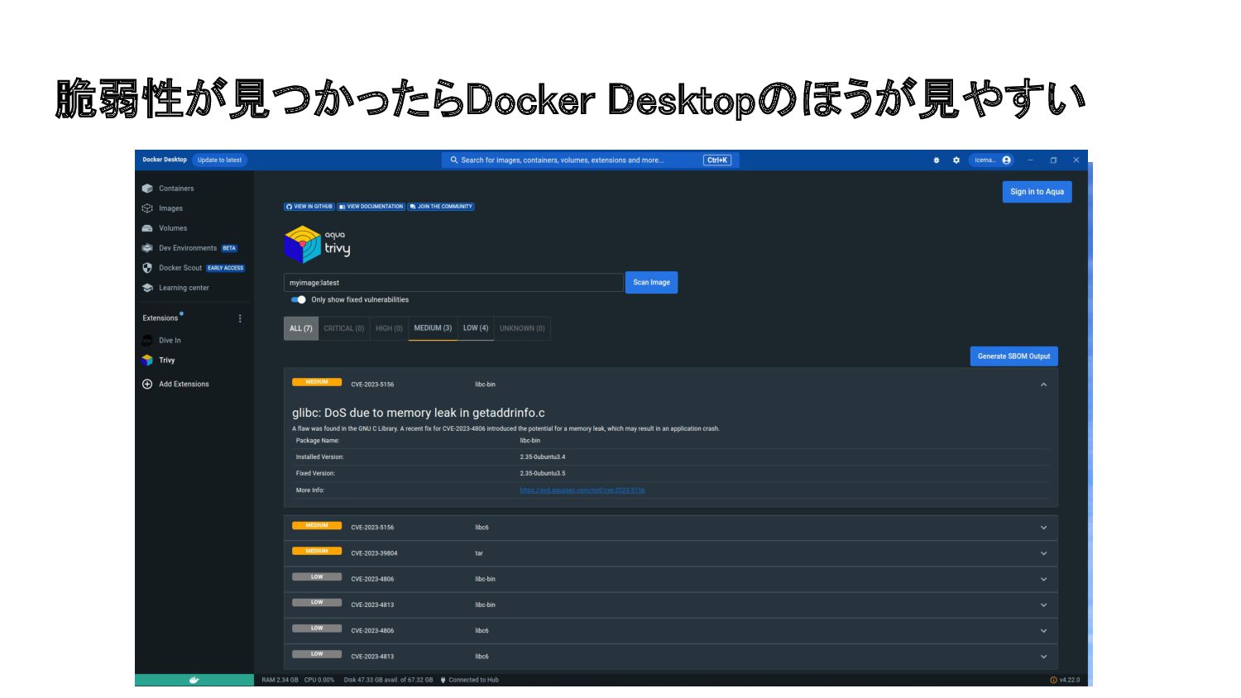Open the Extensions three-dot menu
The image size is (1241, 698).
click(240, 318)
